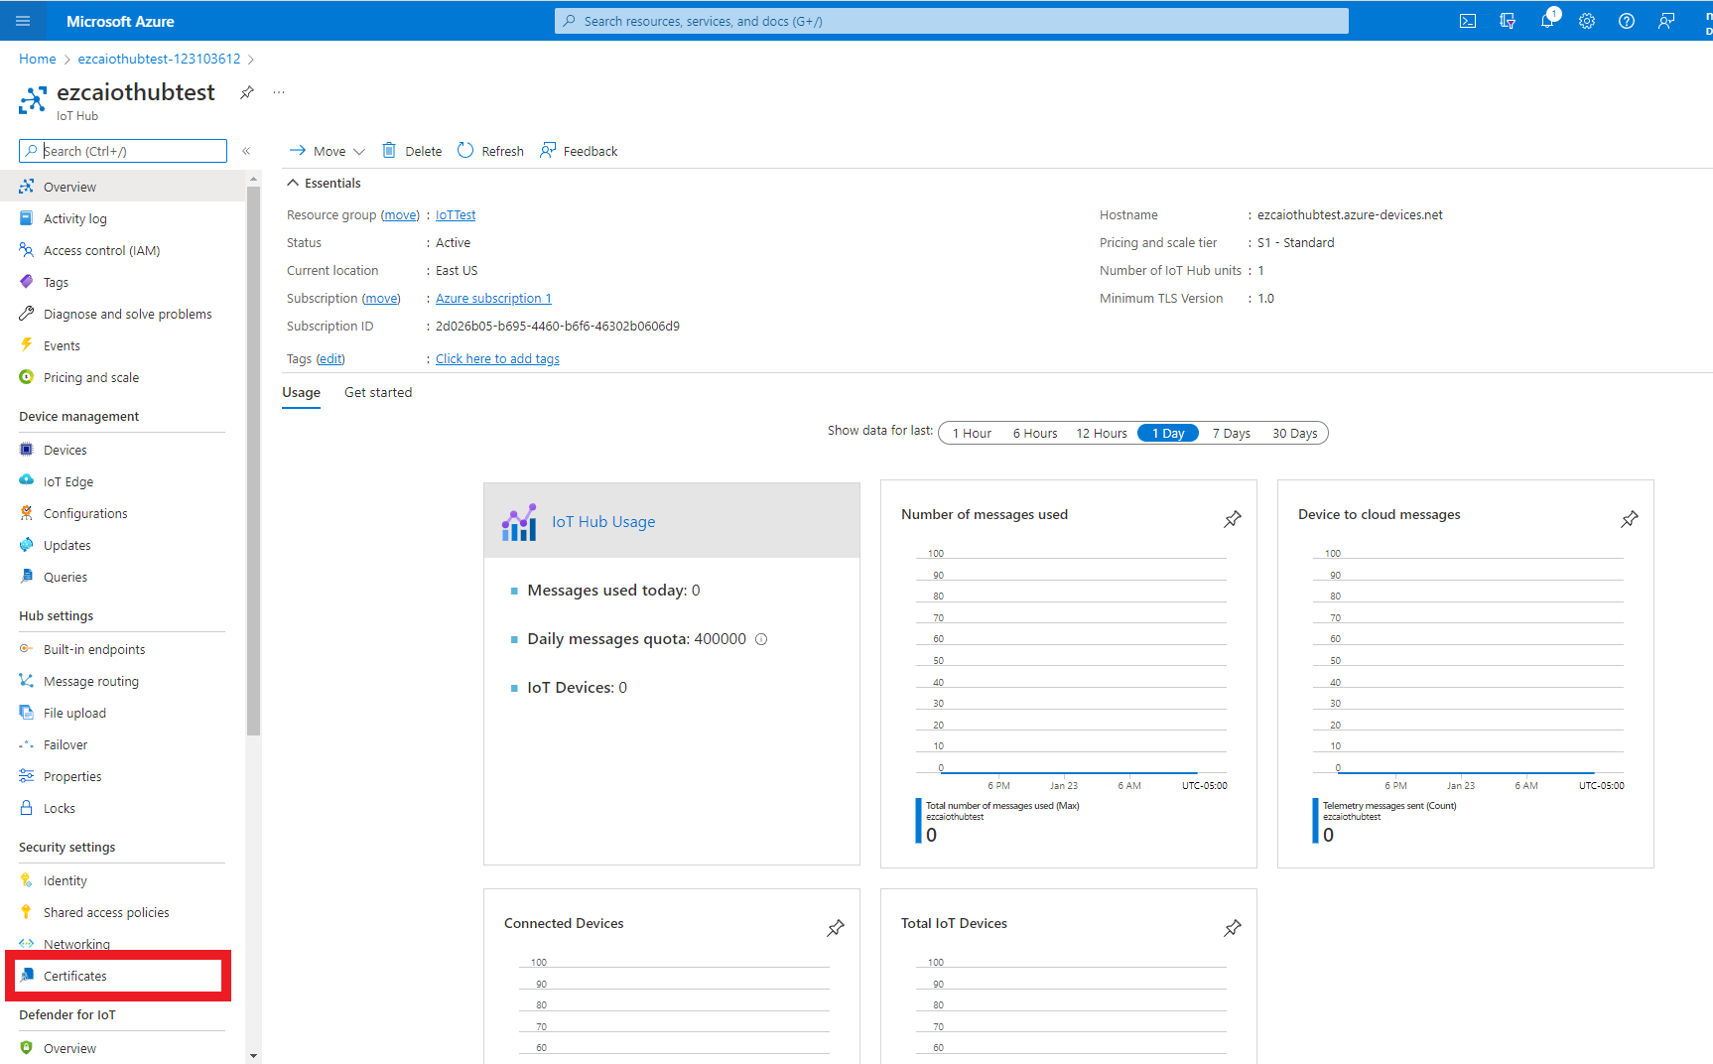Open feedback icon in top bar
Screen dimensions: 1713x1064
tap(1666, 21)
